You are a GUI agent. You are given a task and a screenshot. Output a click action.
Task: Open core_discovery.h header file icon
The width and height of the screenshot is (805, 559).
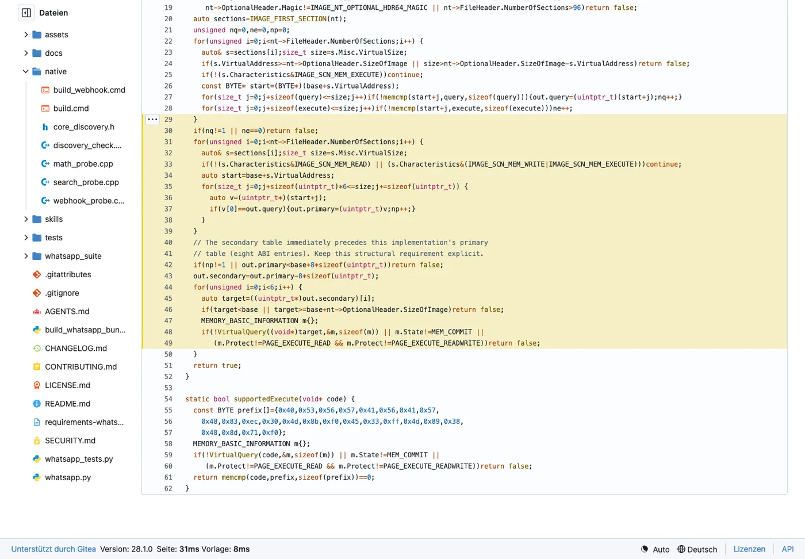(x=45, y=127)
